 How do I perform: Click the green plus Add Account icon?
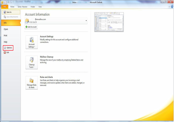click(26, 27)
